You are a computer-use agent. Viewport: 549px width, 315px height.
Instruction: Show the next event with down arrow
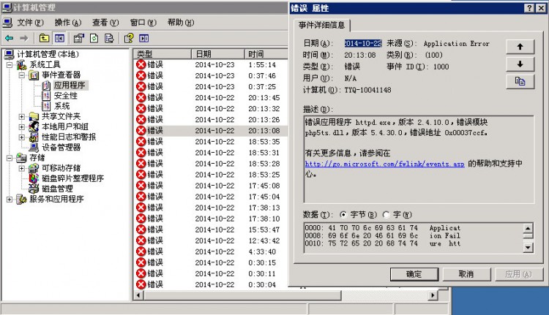click(x=520, y=64)
